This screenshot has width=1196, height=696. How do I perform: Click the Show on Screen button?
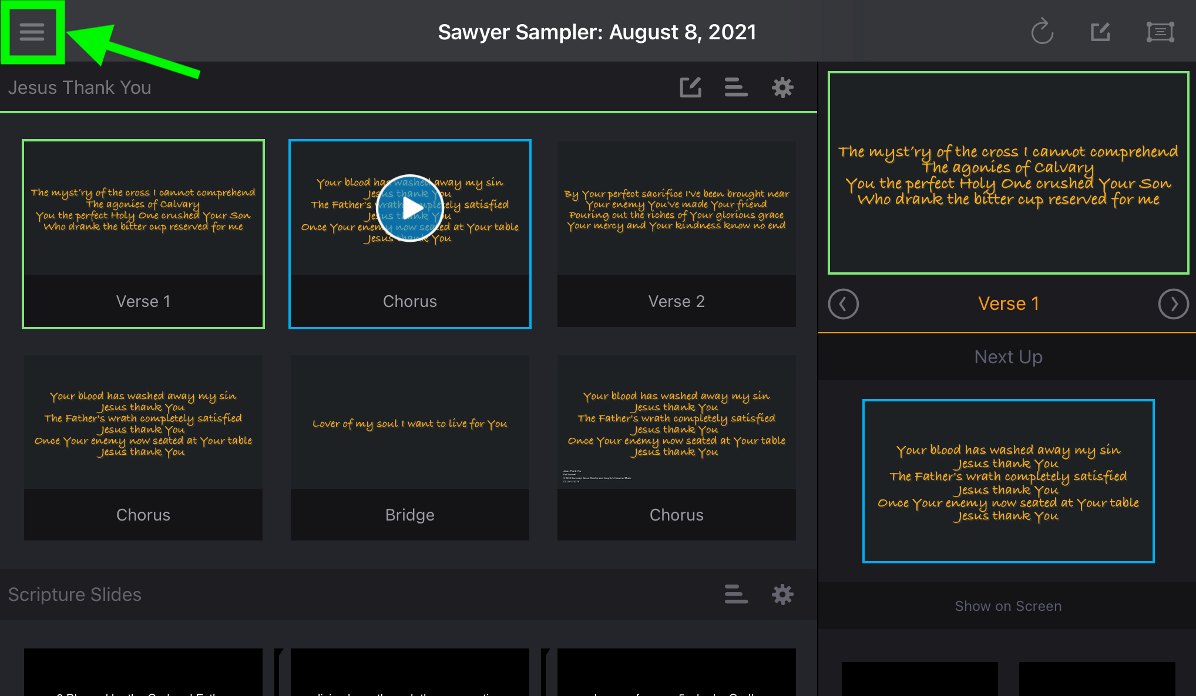[1008, 606]
